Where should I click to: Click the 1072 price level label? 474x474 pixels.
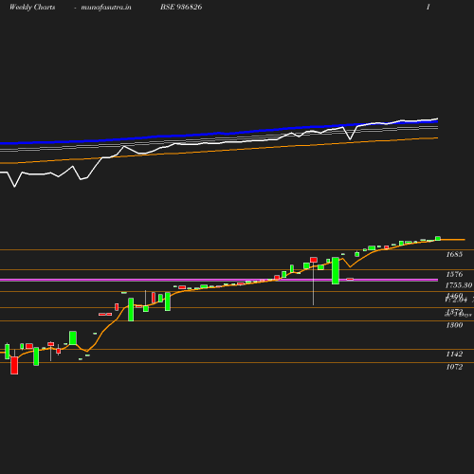click(454, 367)
